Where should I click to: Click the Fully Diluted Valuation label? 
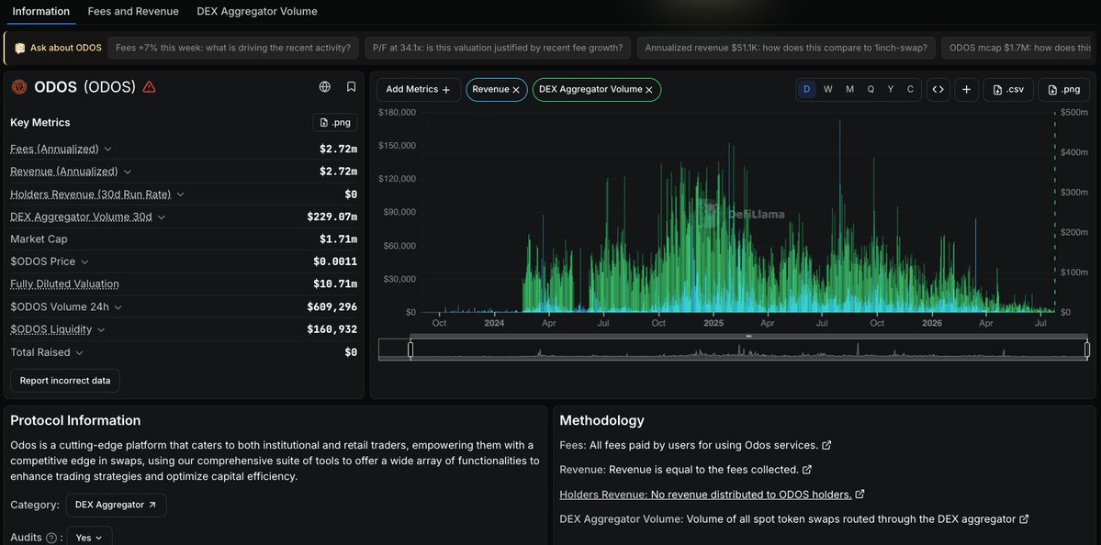click(64, 284)
